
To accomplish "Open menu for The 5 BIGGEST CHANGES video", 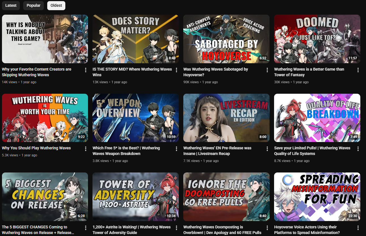I will (86, 228).
